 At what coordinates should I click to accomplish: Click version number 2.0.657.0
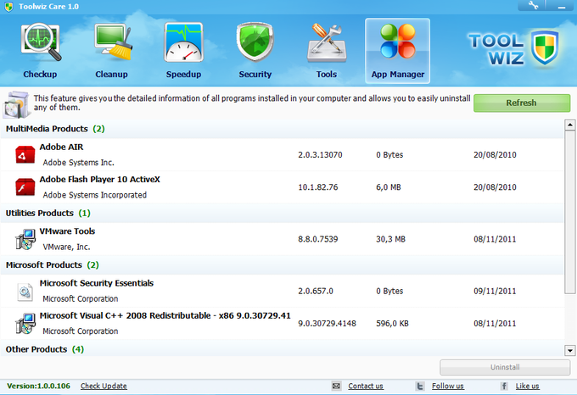pos(316,291)
